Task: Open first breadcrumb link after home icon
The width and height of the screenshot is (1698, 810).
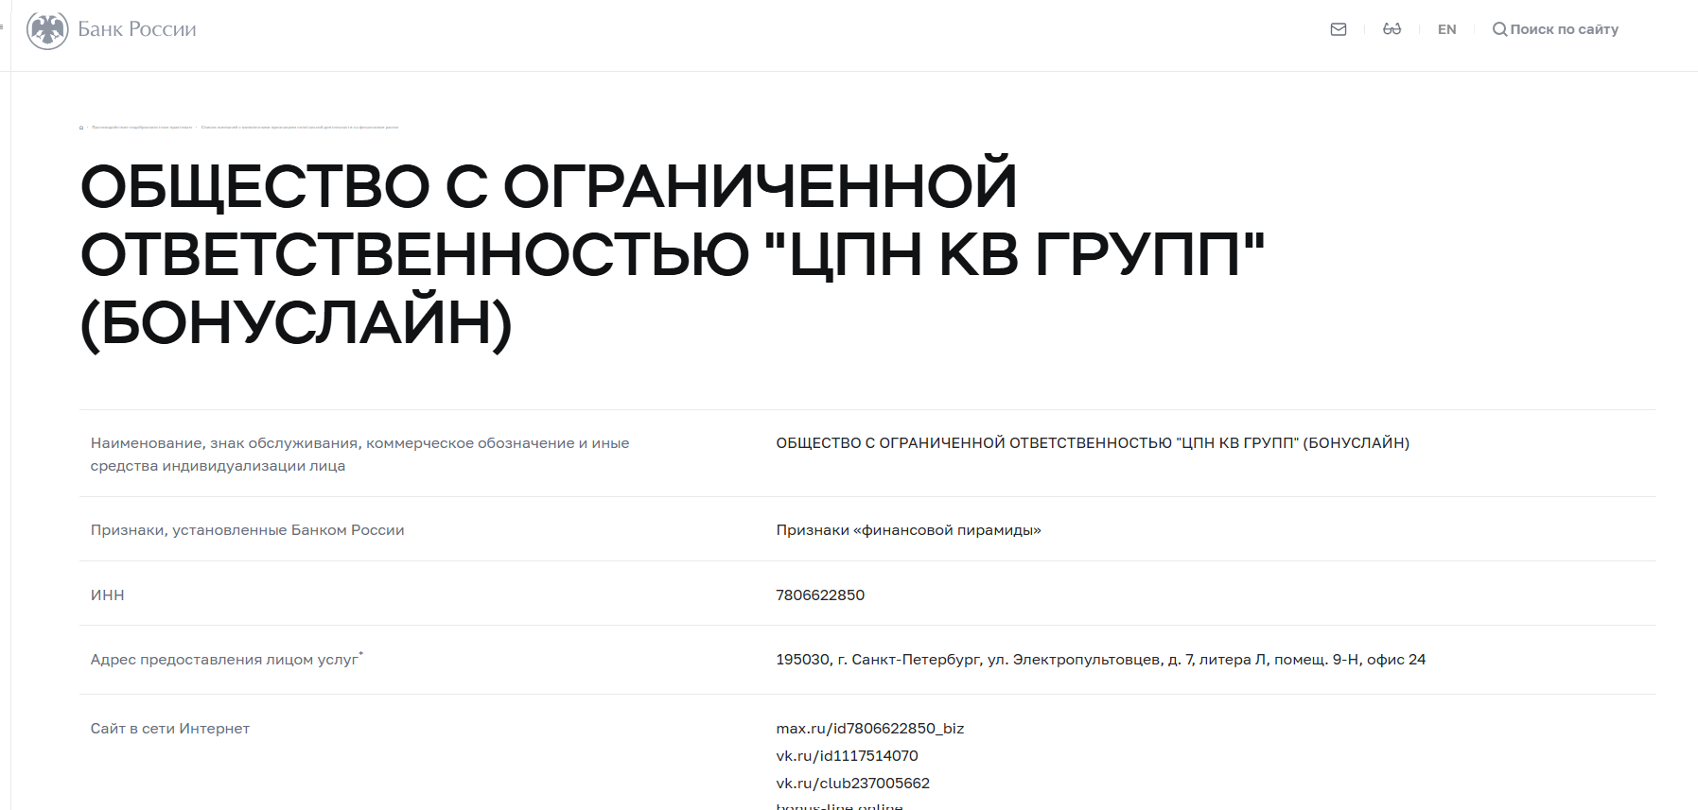Action: click(142, 127)
